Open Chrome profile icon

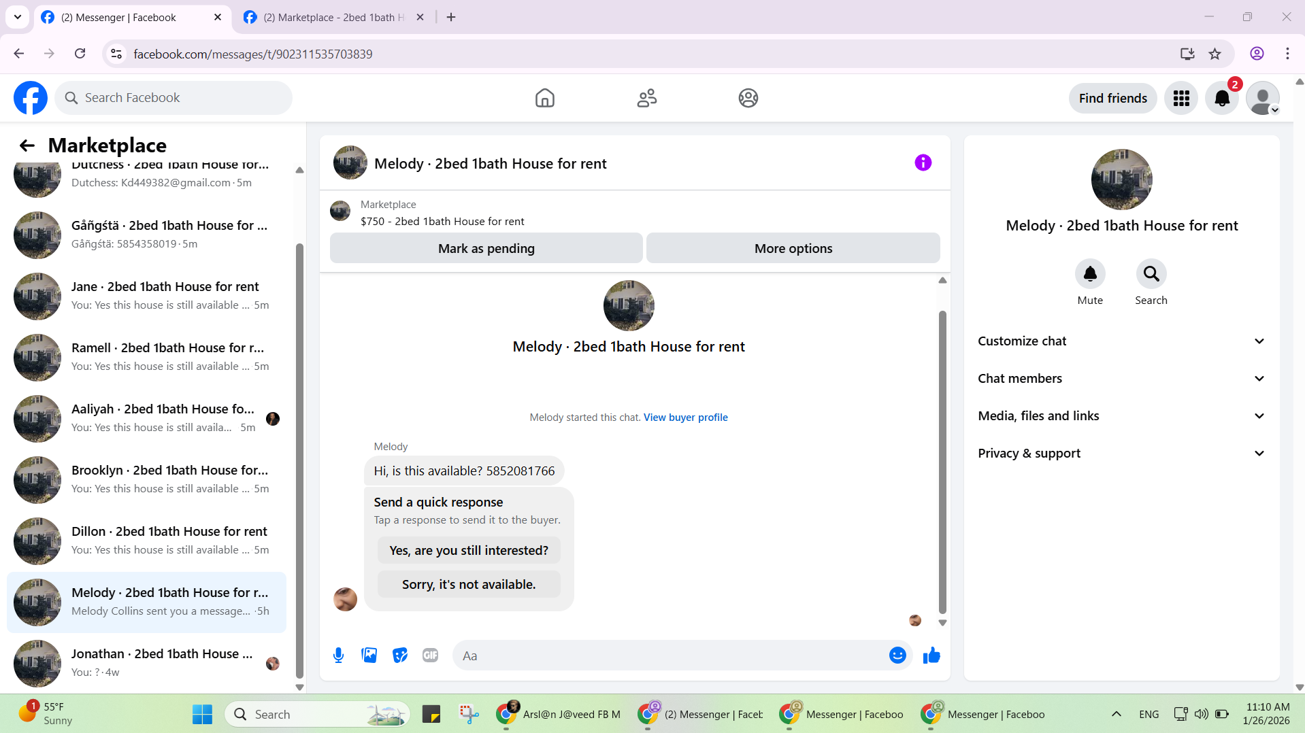pyautogui.click(x=1257, y=54)
